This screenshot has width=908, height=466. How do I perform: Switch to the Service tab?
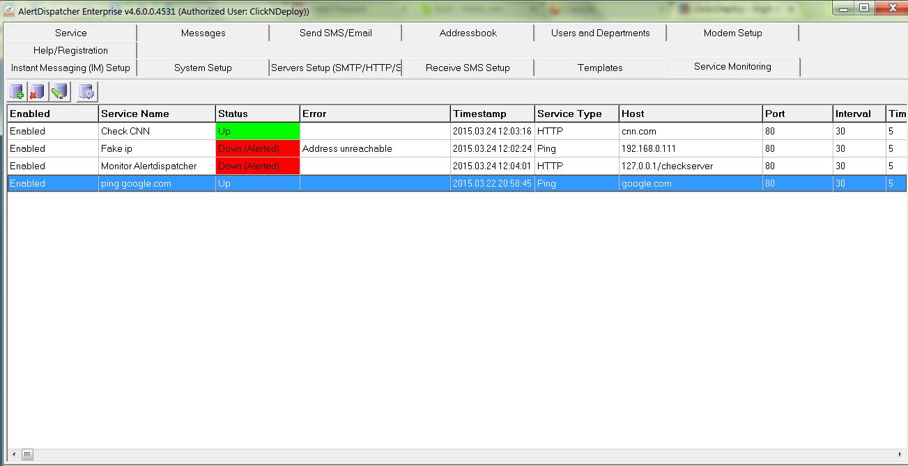[x=71, y=33]
